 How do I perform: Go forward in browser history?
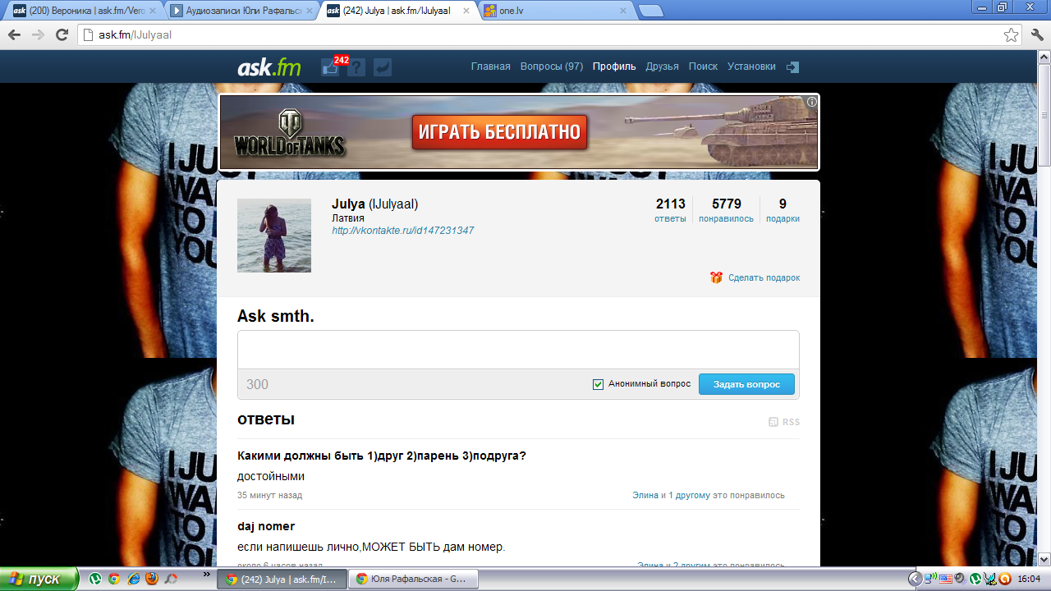coord(38,35)
